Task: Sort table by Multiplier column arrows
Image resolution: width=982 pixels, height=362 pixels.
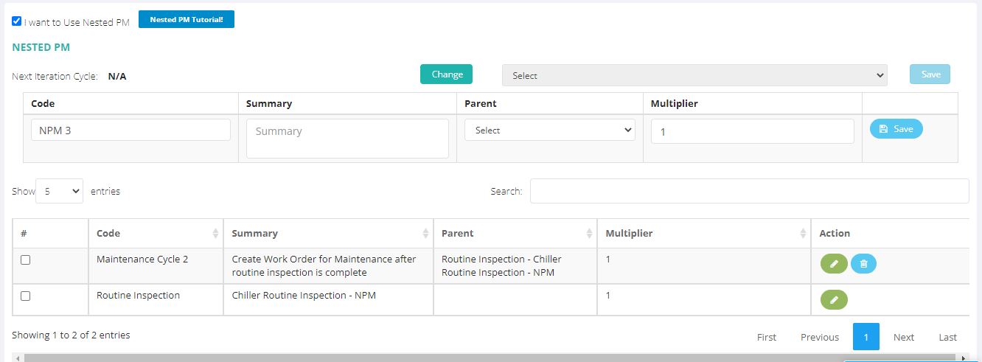Action: point(803,233)
